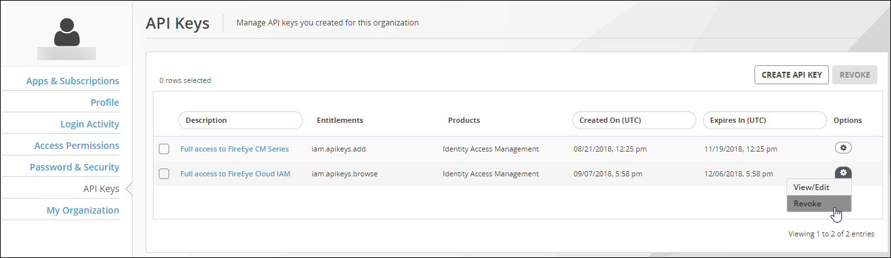Choose View/Edit from the options menu
This screenshot has height=258, width=891.
point(819,187)
